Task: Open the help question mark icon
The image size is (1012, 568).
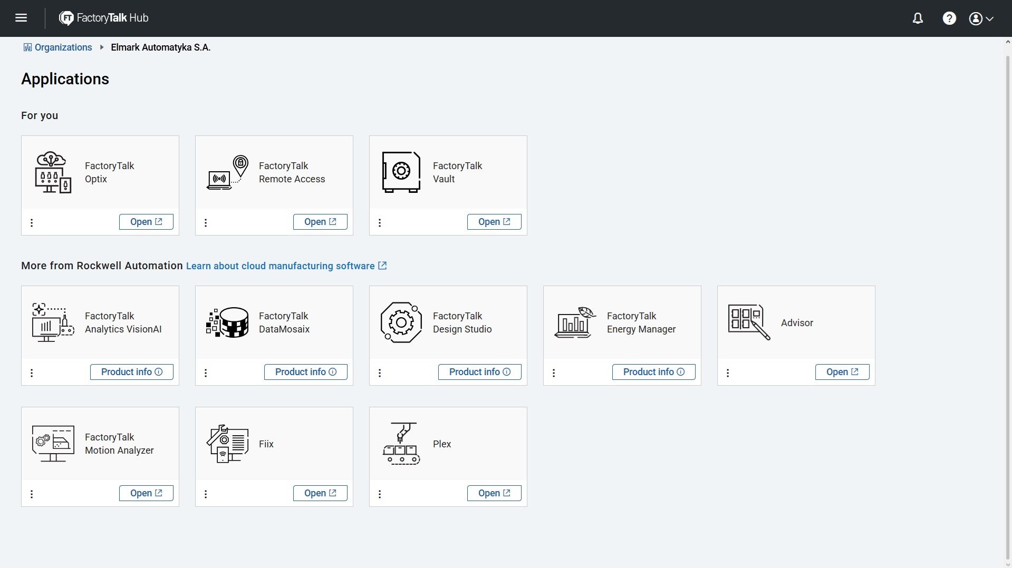Action: 949,18
